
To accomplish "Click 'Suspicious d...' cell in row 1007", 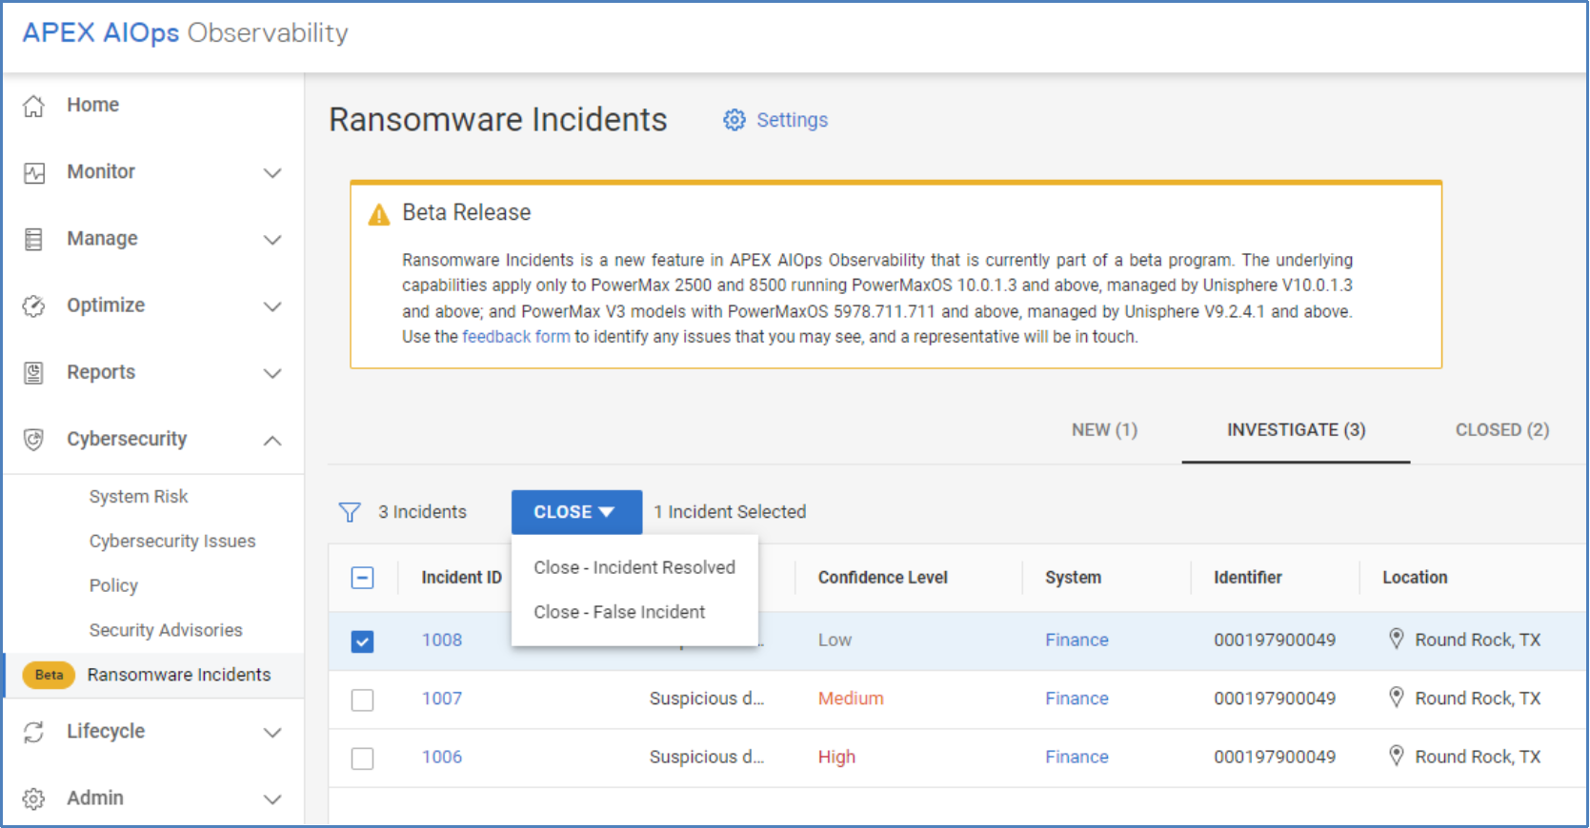I will (x=707, y=699).
